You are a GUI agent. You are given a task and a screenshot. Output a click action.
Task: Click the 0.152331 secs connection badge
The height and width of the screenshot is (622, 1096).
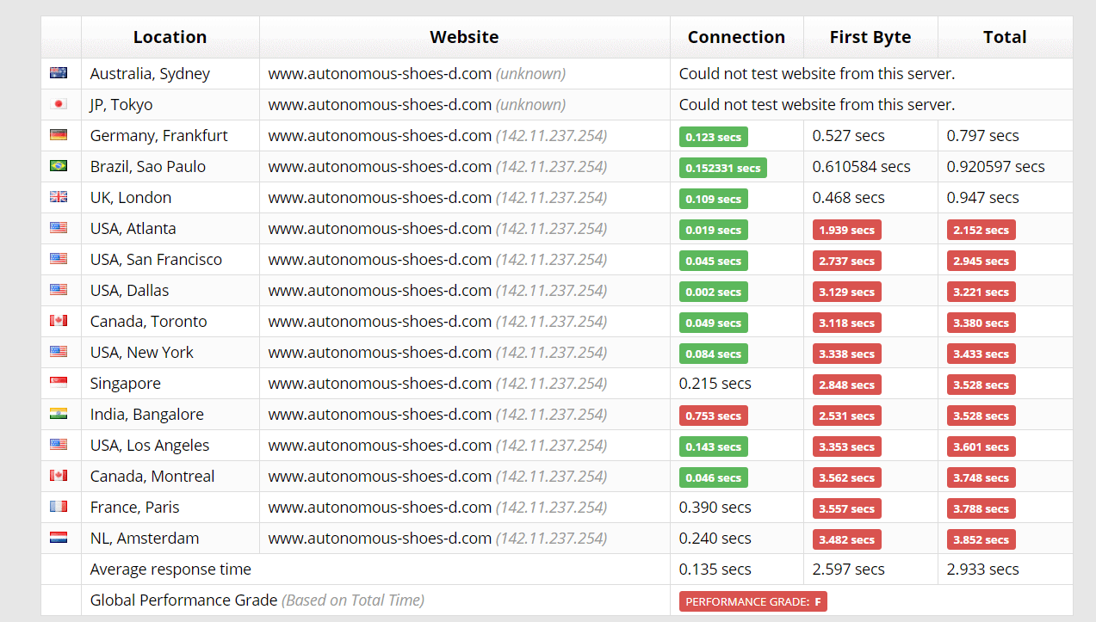click(x=723, y=168)
